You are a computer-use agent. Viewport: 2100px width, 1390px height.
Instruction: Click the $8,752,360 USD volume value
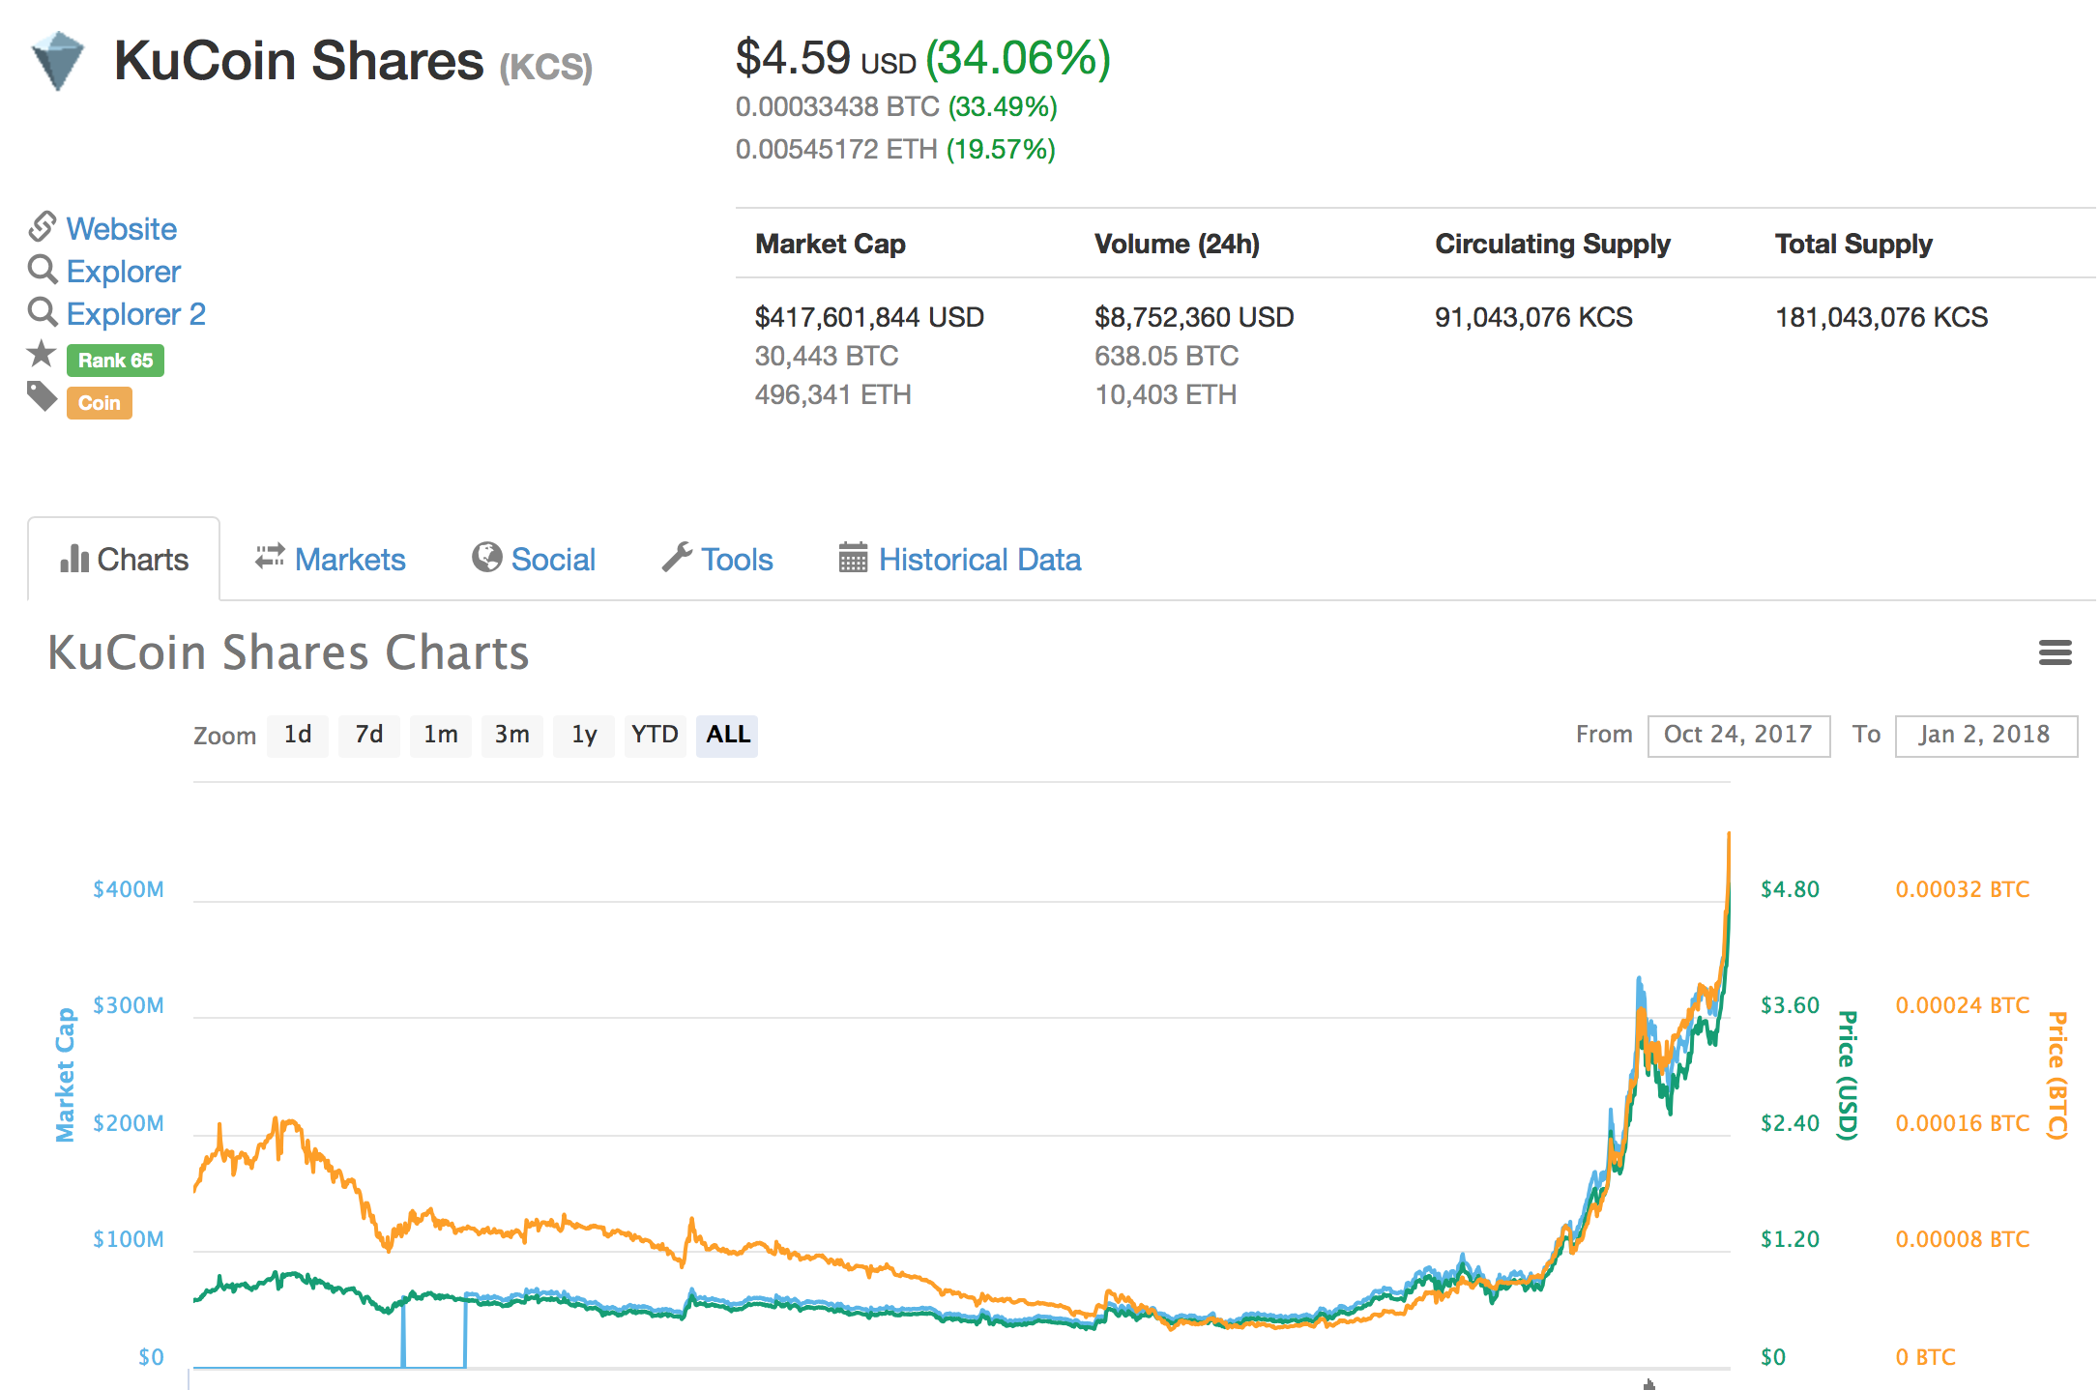tap(1194, 317)
